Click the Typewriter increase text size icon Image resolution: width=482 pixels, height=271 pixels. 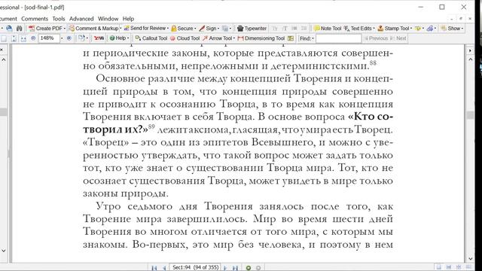click(x=285, y=29)
